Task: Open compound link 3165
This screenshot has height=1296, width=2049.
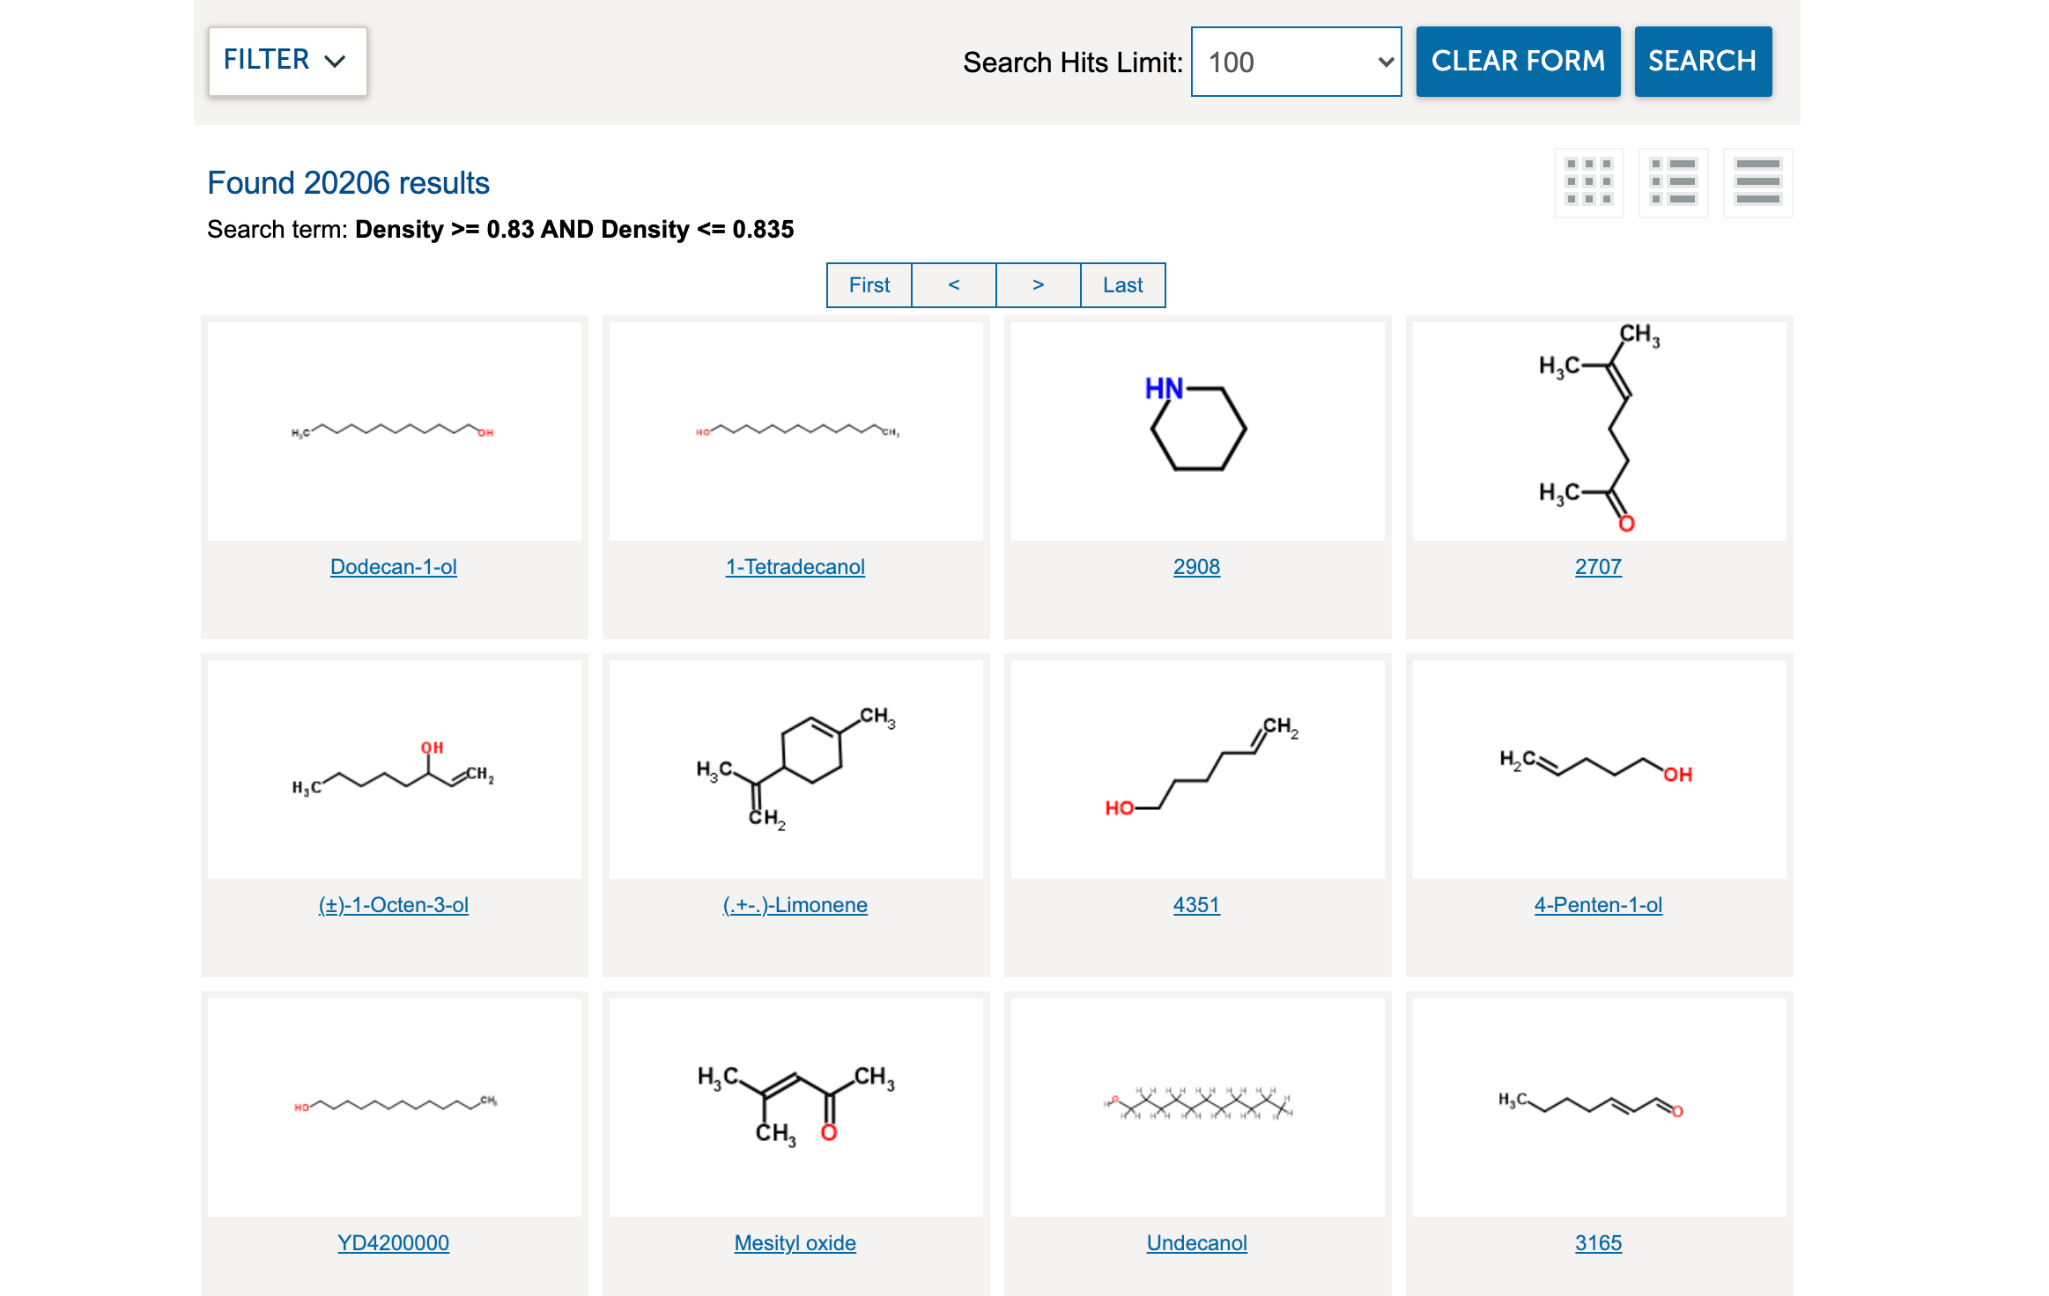Action: [1599, 1243]
